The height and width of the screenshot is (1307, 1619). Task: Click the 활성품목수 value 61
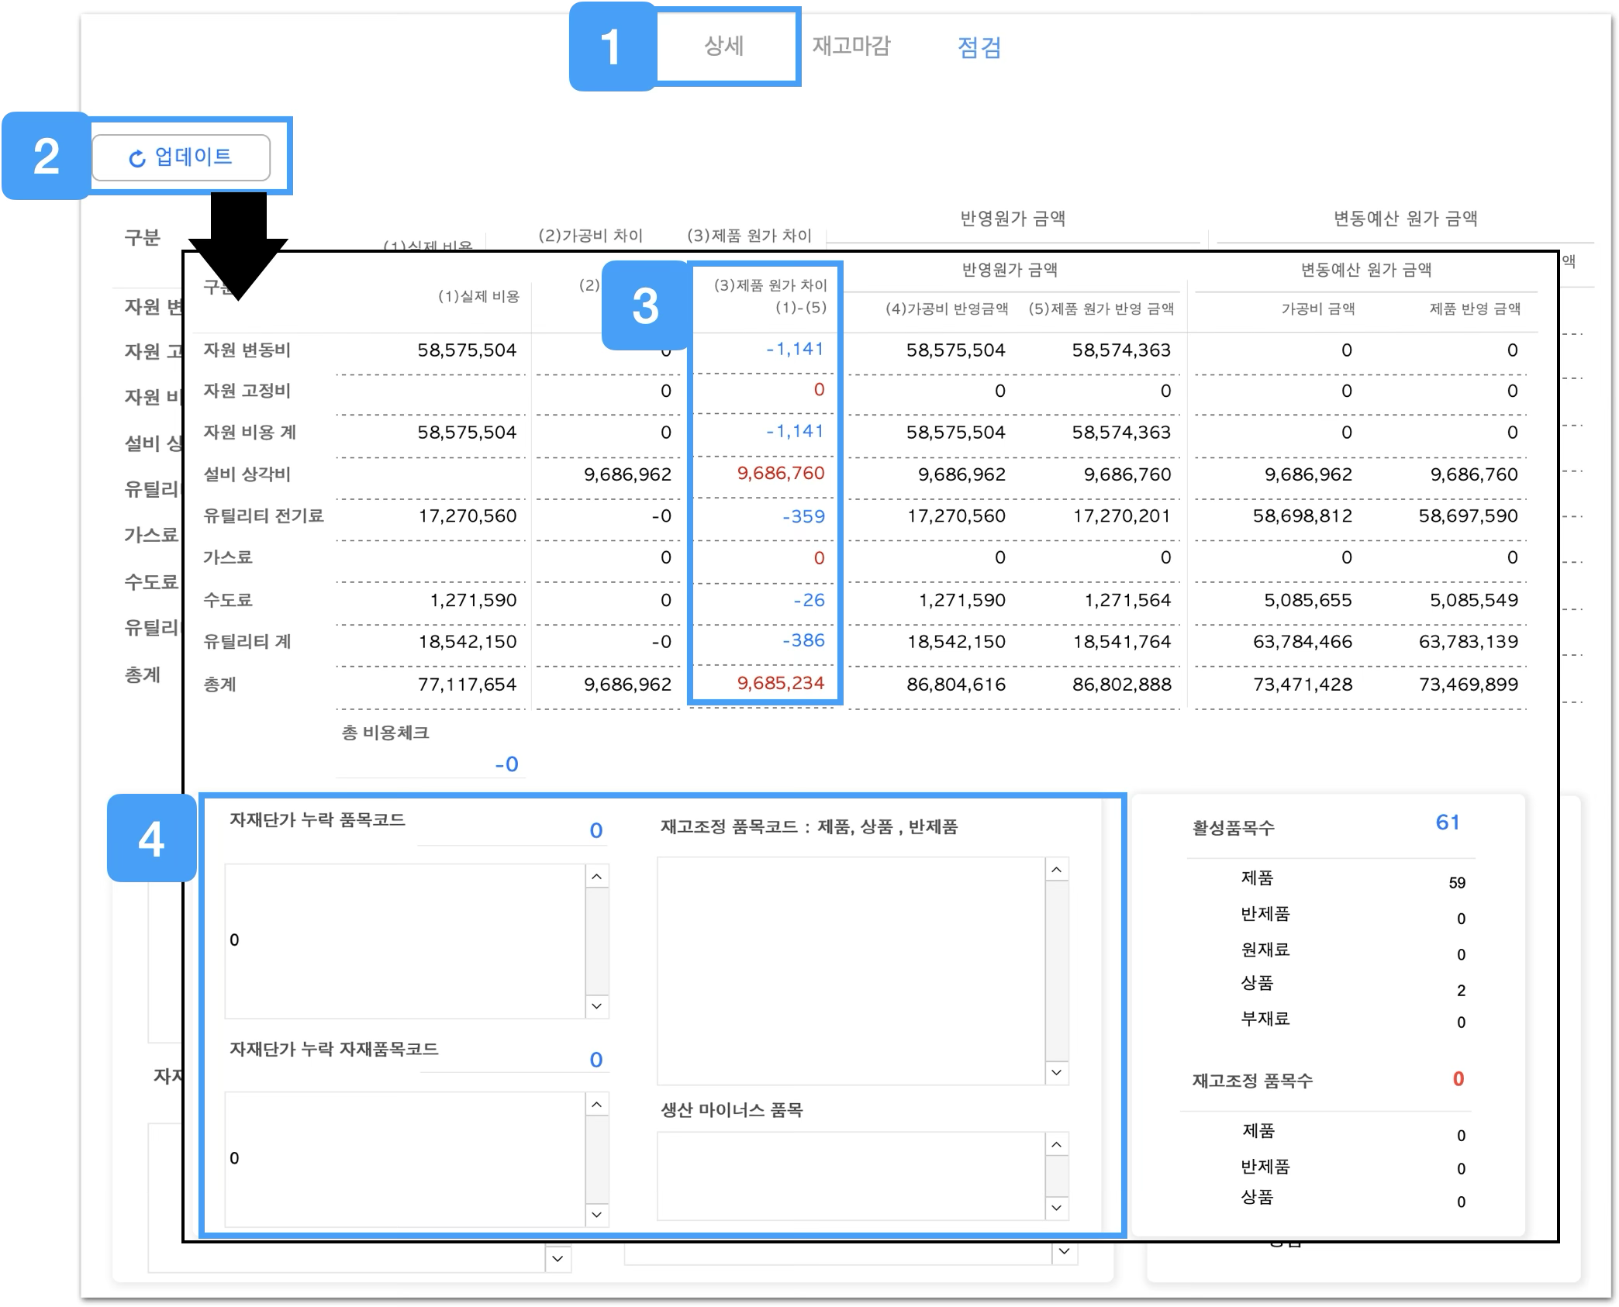(1447, 822)
